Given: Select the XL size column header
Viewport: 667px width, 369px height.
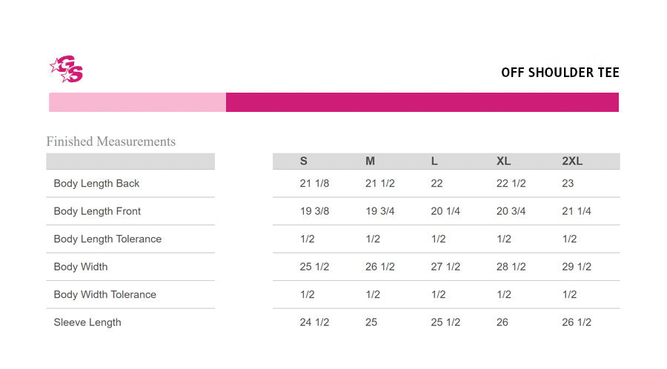Looking at the screenshot, I should pos(504,161).
